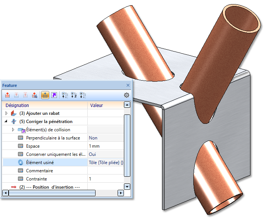The width and height of the screenshot is (265, 220).
Task: Click the horizontal scrollbar left arrow
Action: click(x=6, y=193)
